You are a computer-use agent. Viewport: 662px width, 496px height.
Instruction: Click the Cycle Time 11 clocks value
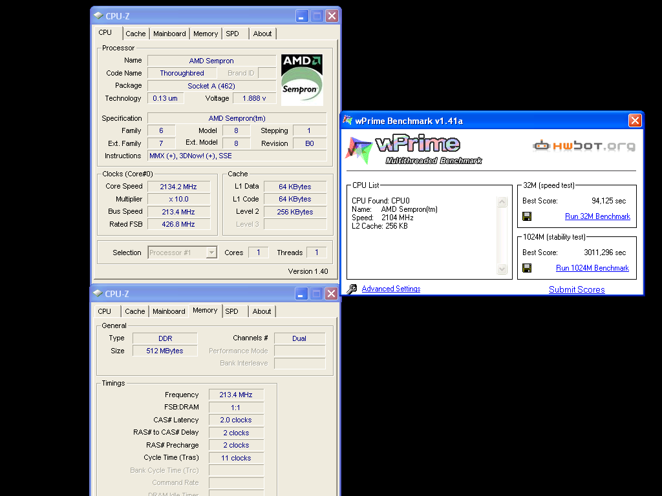[x=236, y=458]
